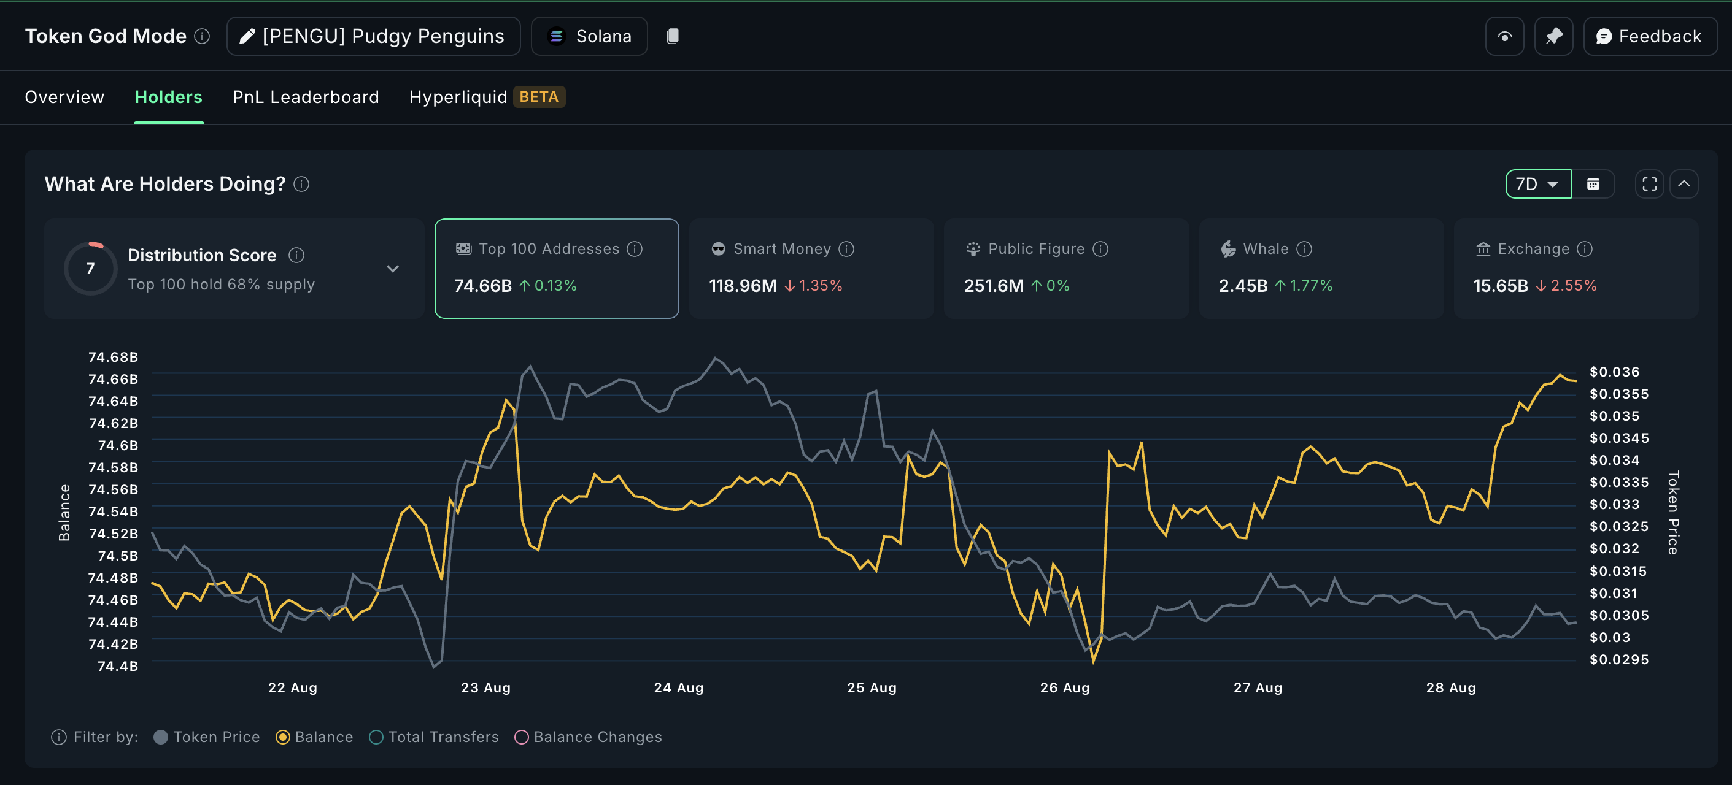Image resolution: width=1732 pixels, height=785 pixels.
Task: Click the PENGU Pudgy Penguins token selector
Action: click(x=373, y=36)
